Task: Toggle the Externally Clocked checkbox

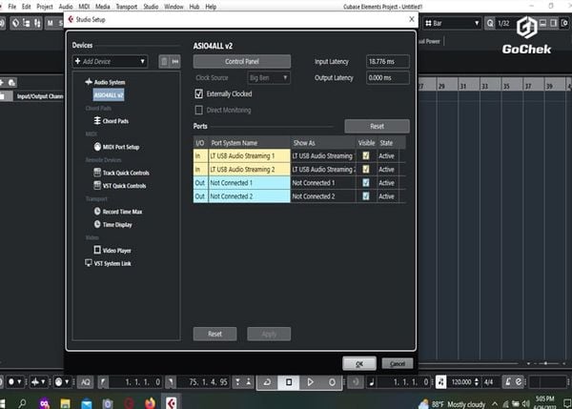Action: coord(199,93)
